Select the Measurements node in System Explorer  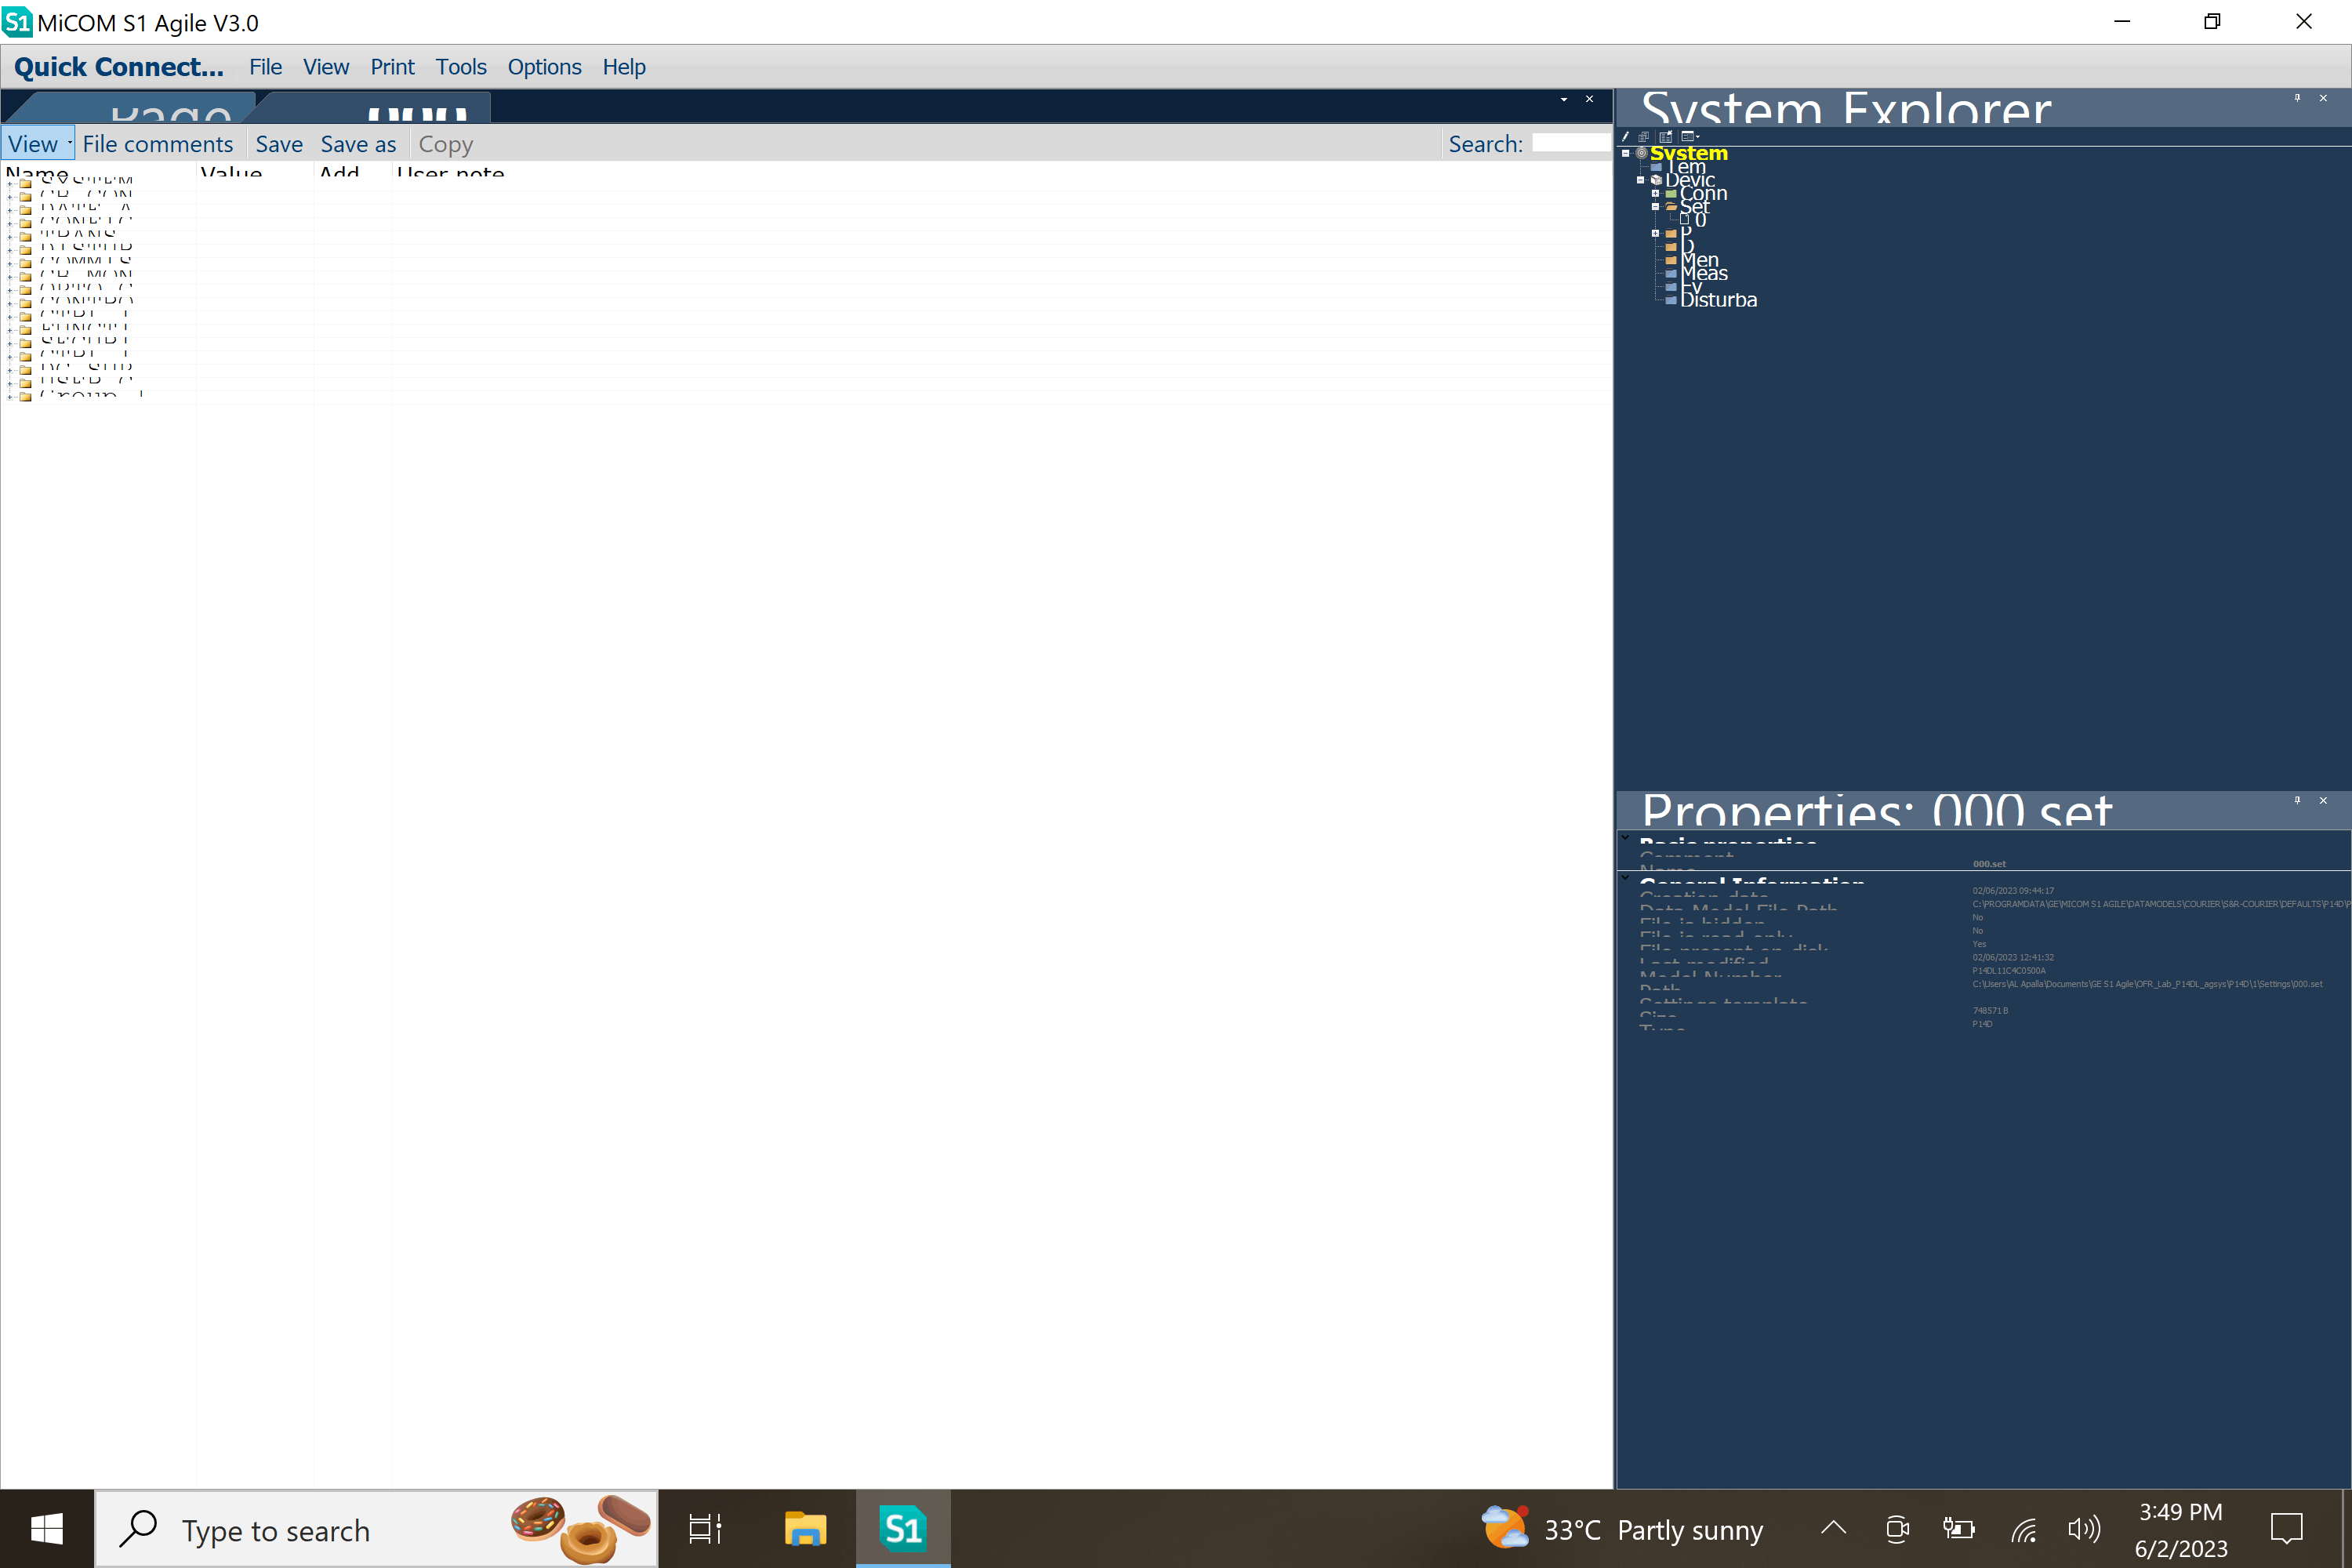[1704, 273]
